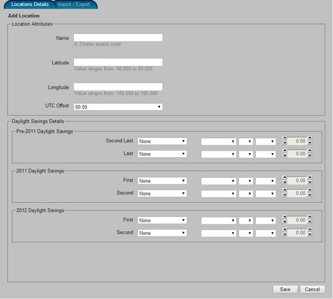This screenshot has height=299, width=333.
Task: Click left up arrow of Pre-2011 Last time
Action: (285, 151)
